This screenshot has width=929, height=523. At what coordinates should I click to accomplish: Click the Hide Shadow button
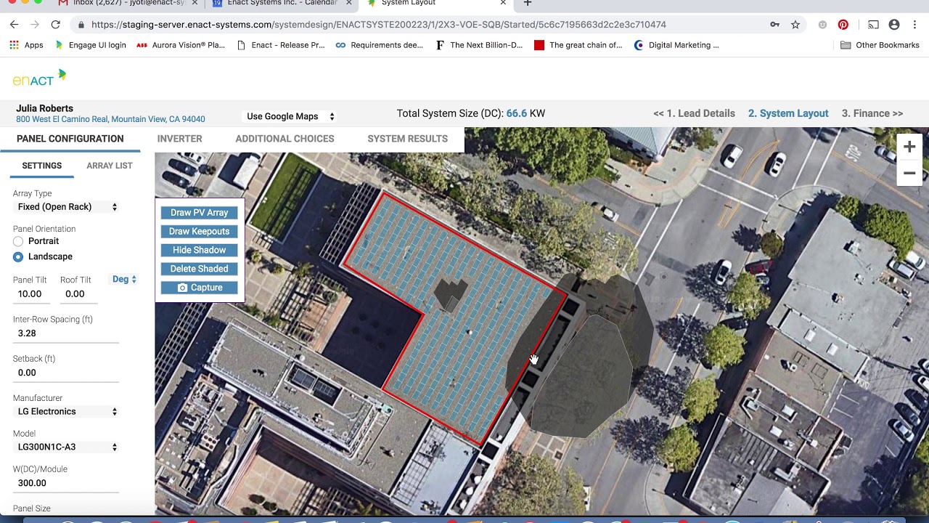tap(199, 250)
